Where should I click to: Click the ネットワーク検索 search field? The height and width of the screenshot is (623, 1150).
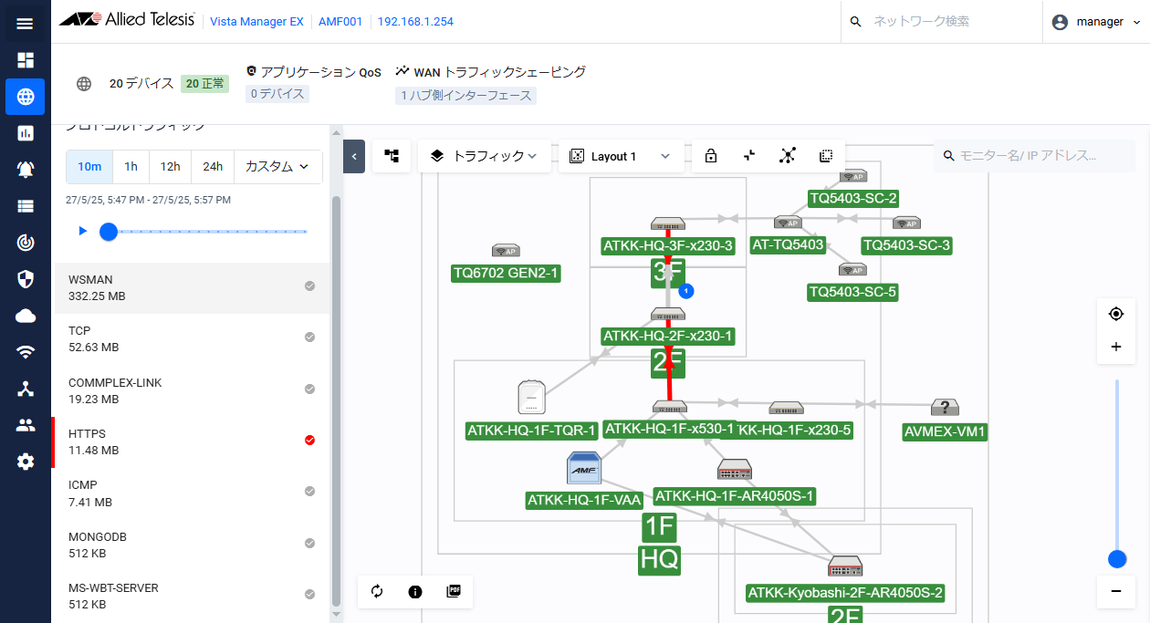[941, 22]
